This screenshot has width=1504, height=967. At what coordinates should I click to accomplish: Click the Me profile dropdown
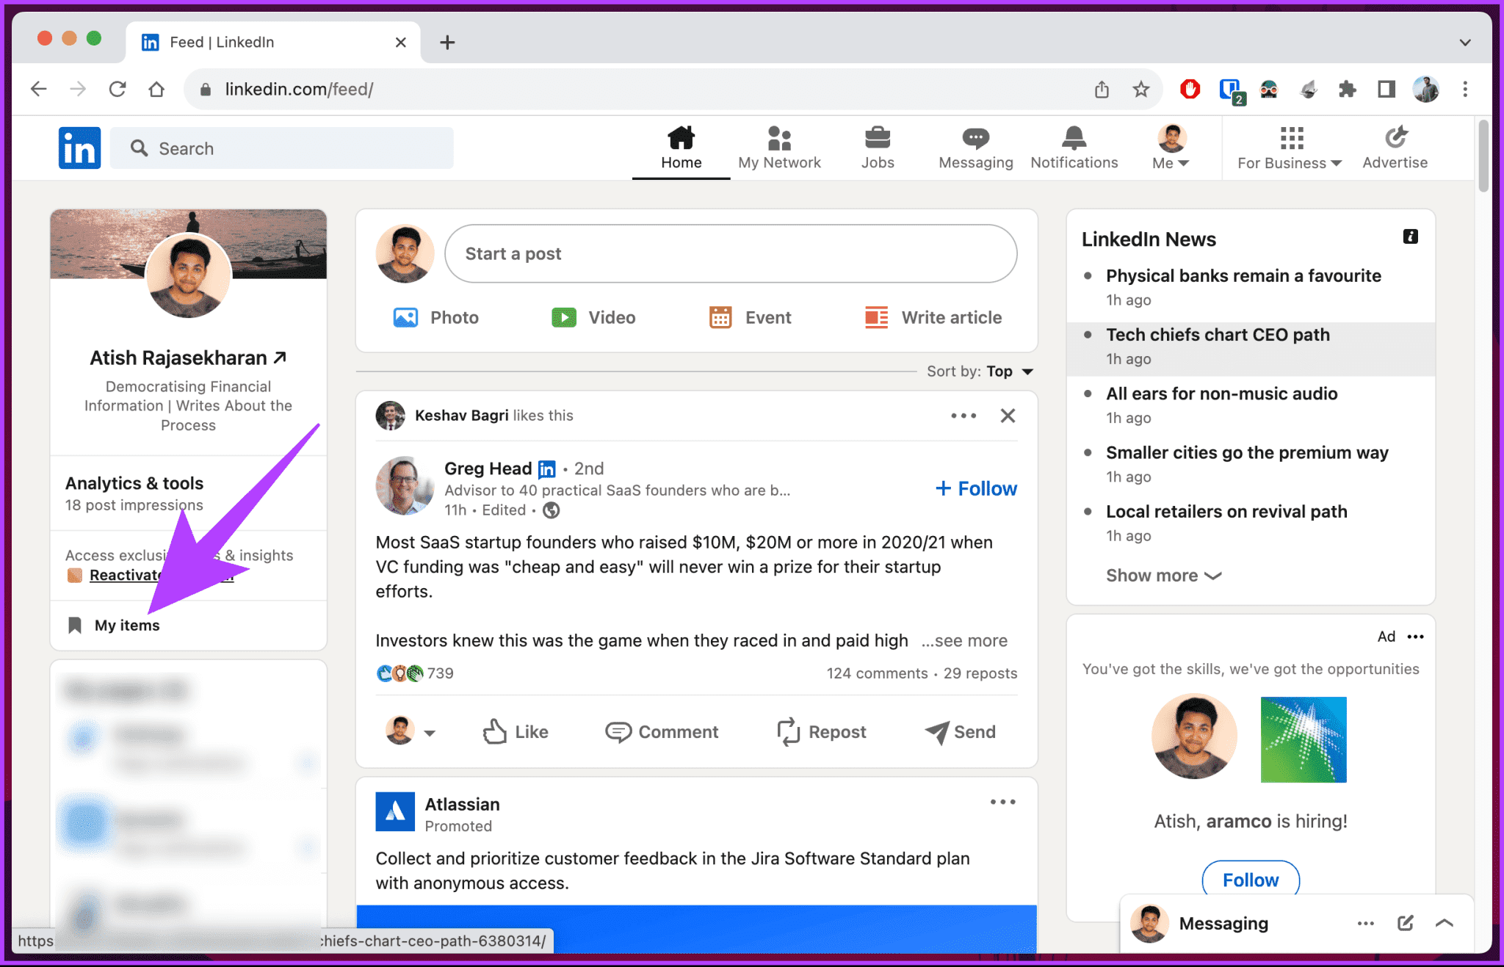[1171, 148]
